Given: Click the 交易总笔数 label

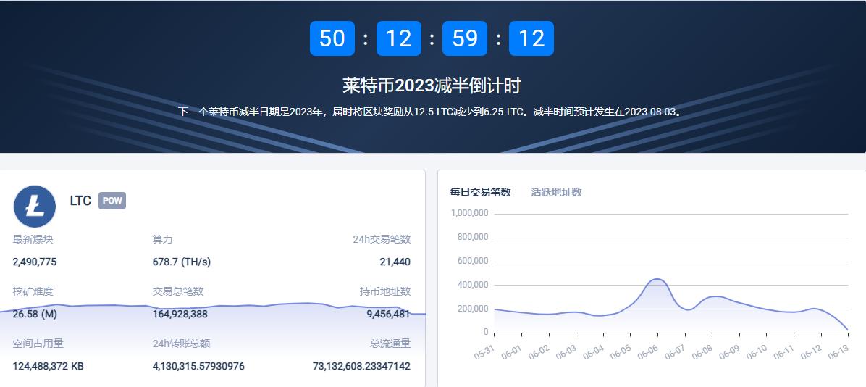Looking at the screenshot, I should point(178,291).
